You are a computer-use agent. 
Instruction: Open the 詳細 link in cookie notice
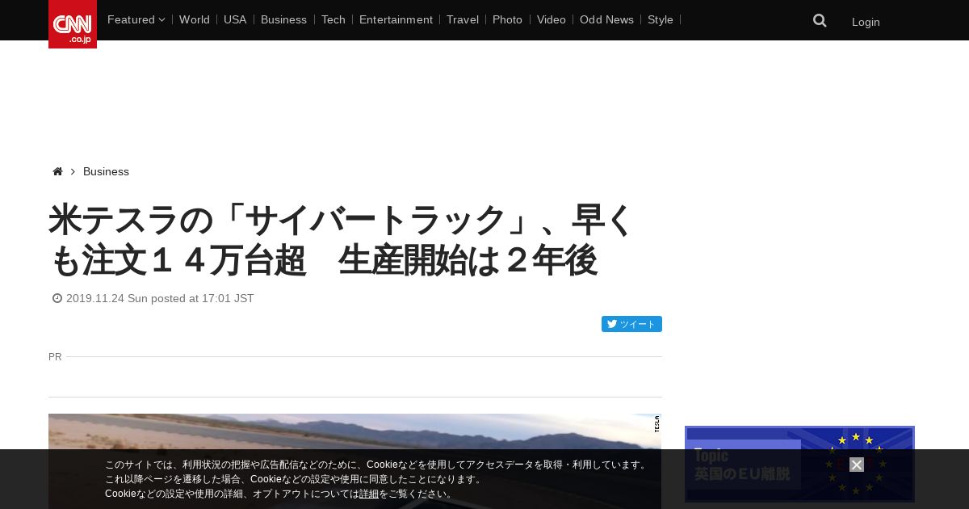(x=369, y=494)
